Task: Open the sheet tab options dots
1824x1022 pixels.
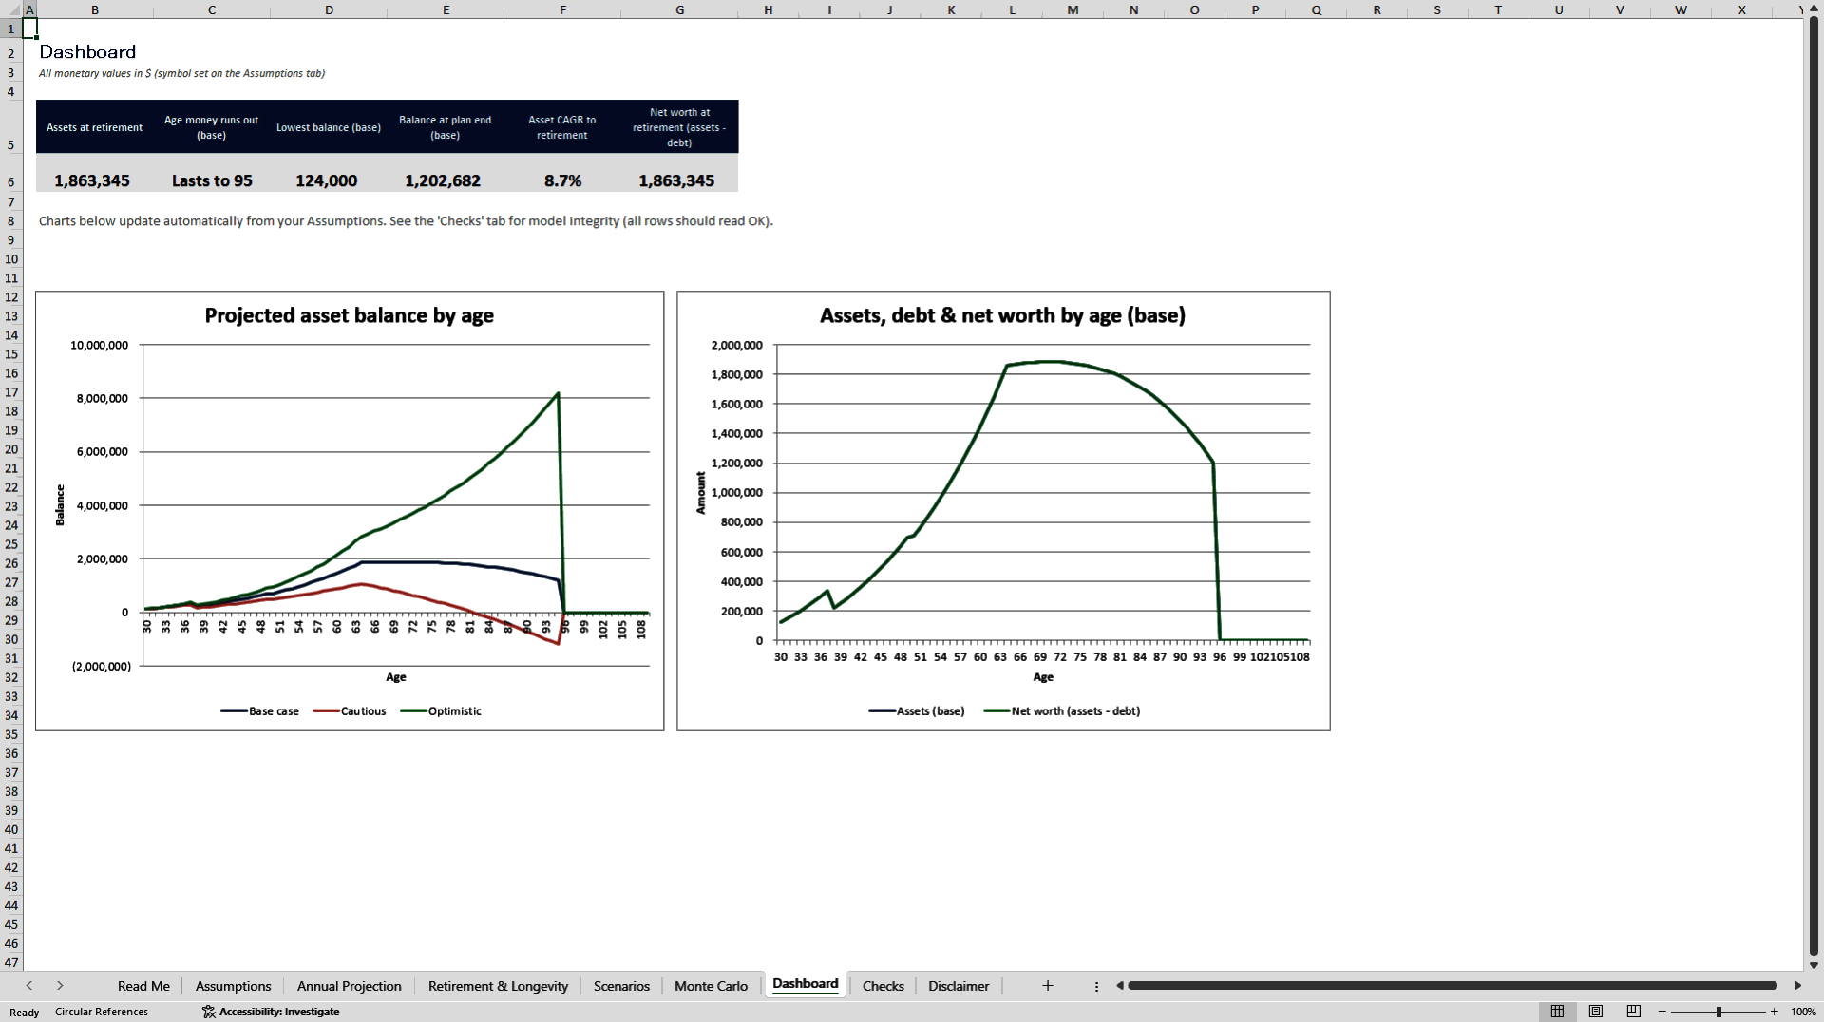Action: (1096, 987)
